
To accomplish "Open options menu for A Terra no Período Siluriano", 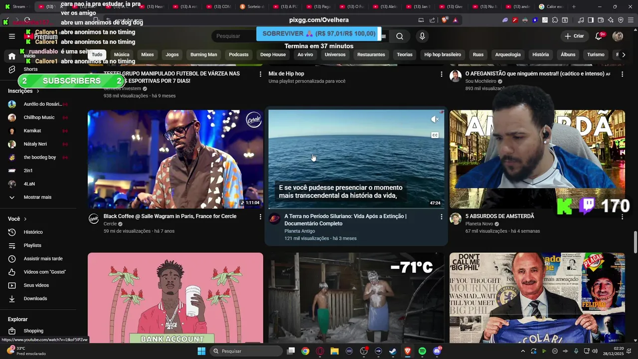I will pyautogui.click(x=441, y=217).
